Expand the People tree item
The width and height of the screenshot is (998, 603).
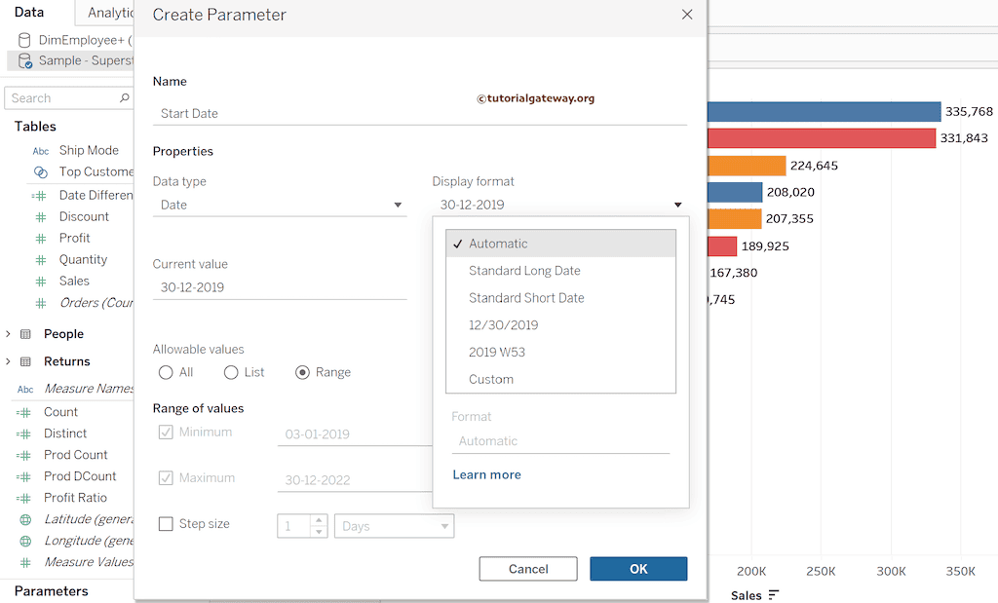pyautogui.click(x=9, y=334)
